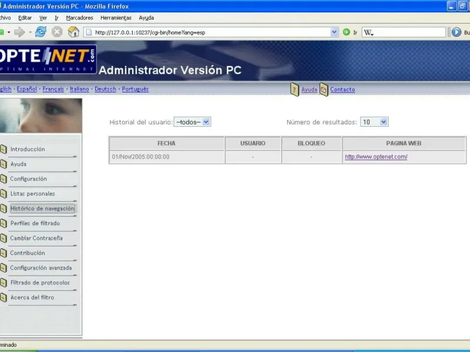Click the FECHA column header
The height and width of the screenshot is (352, 470).
(x=167, y=143)
